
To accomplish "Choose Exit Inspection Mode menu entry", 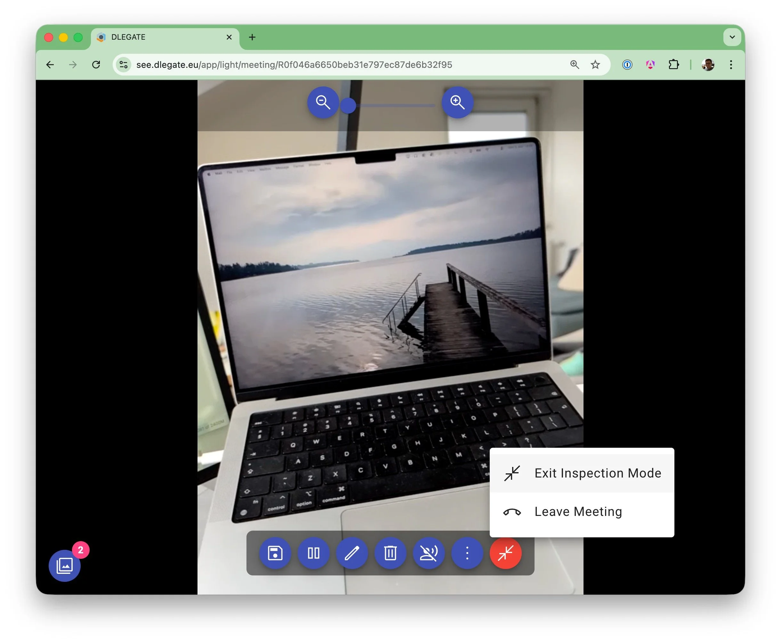I will click(x=582, y=473).
